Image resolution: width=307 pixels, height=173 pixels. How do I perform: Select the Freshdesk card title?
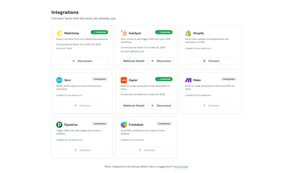(x=136, y=125)
